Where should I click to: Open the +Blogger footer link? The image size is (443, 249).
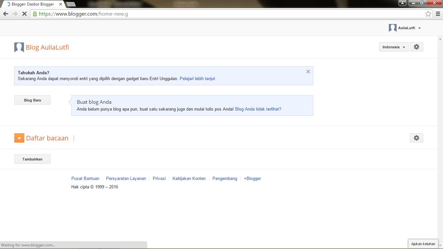pos(252,178)
